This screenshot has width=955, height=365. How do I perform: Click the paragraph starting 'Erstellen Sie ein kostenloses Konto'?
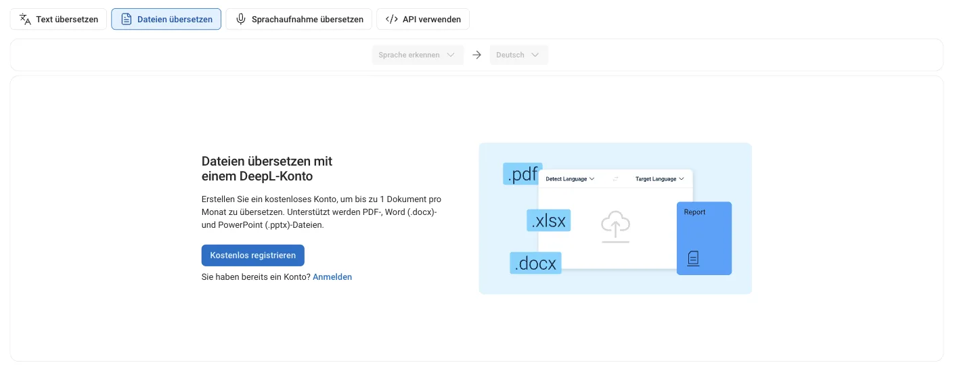tap(321, 212)
